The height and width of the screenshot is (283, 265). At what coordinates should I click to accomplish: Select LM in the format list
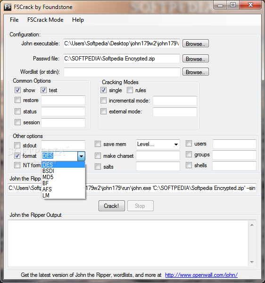pos(63,195)
